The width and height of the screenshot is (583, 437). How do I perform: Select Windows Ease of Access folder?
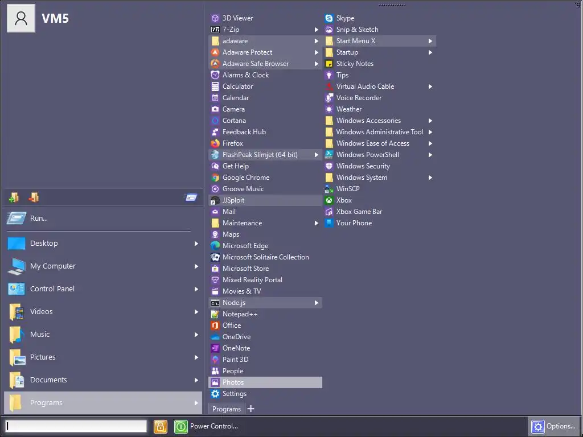pos(379,143)
